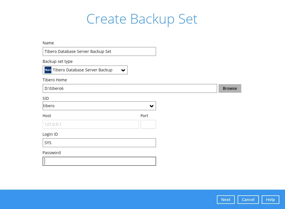Expand the Backup set type dropdown arrow

click(123, 70)
